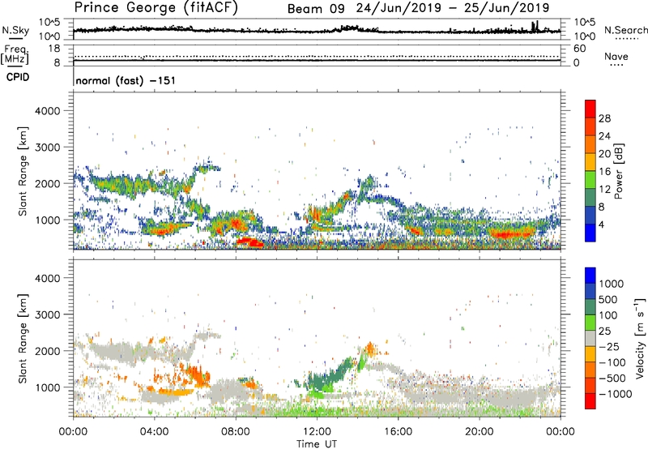Click the "28" tick on Power color bar
648x449 pixels.
click(604, 118)
